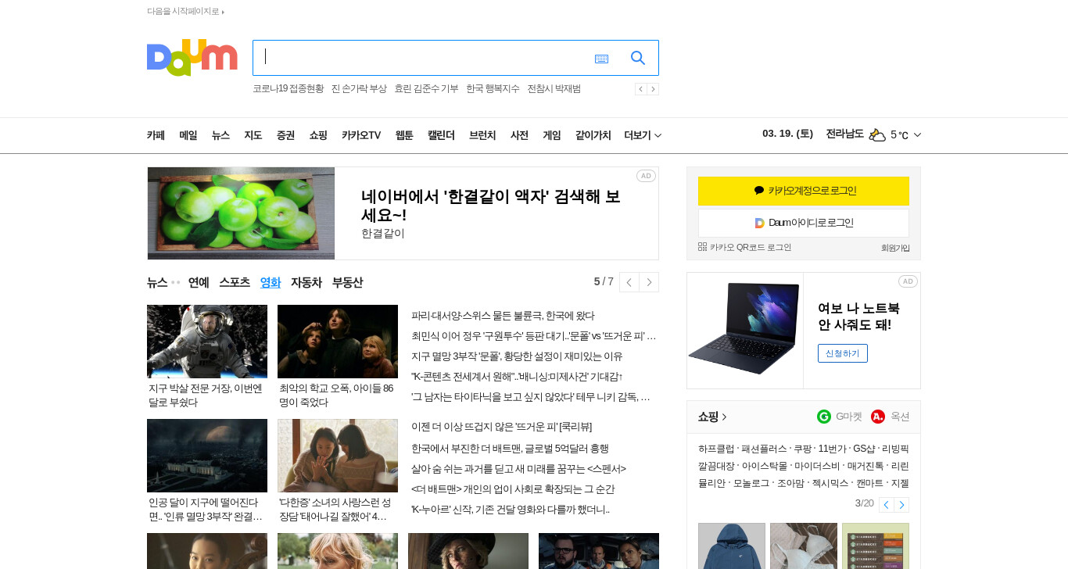Go to previous shopping page arrow

tap(887, 505)
